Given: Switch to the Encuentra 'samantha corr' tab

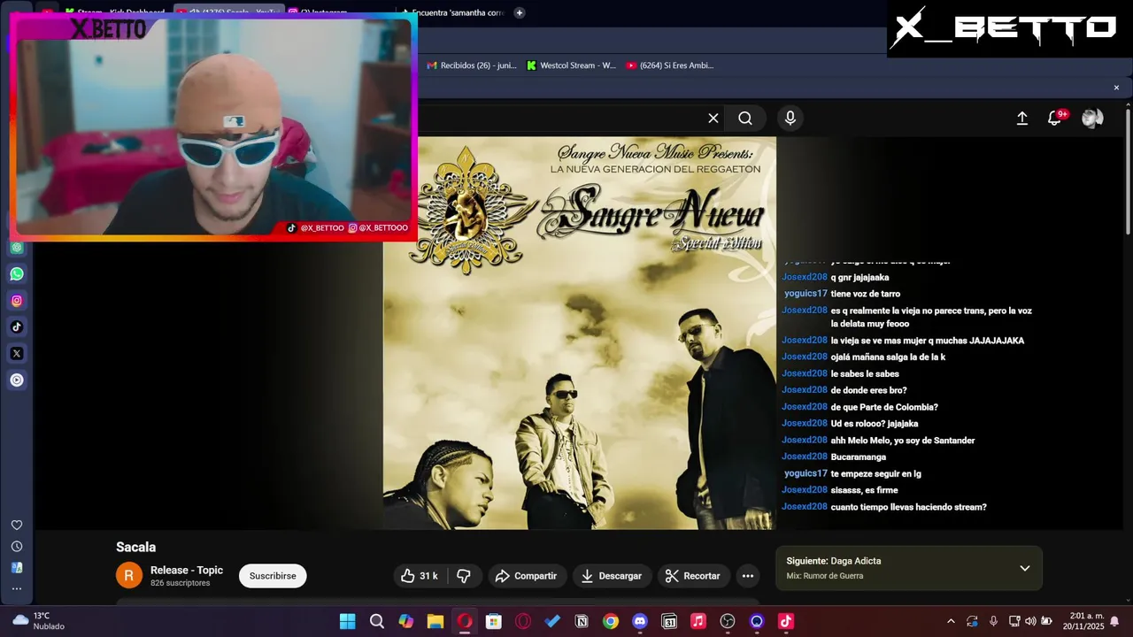Looking at the screenshot, I should 451,12.
